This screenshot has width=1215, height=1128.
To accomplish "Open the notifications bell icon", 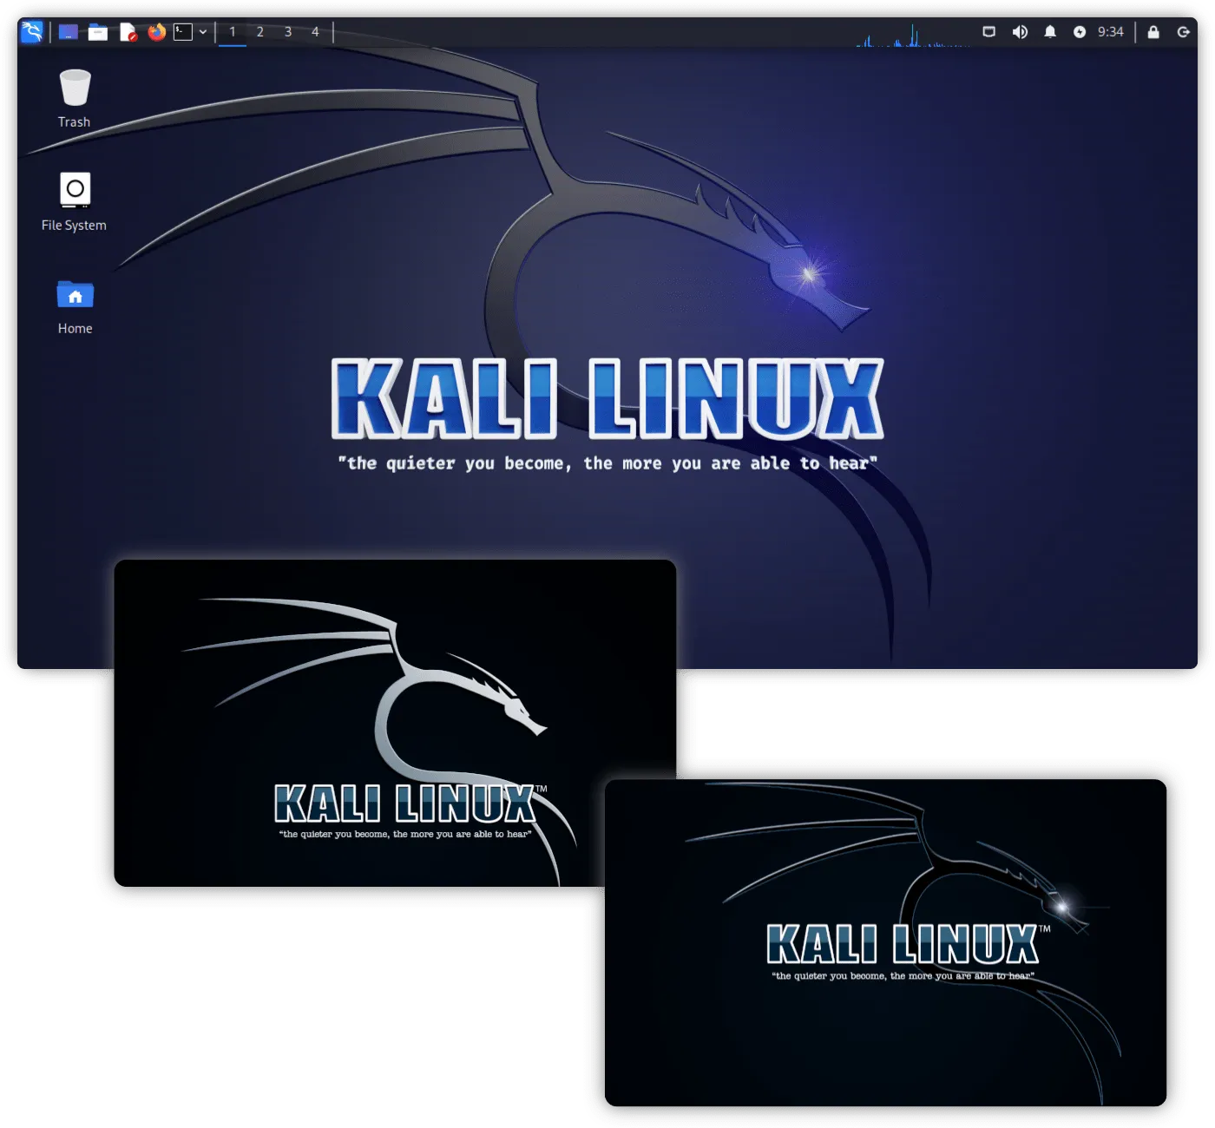I will click(1050, 32).
